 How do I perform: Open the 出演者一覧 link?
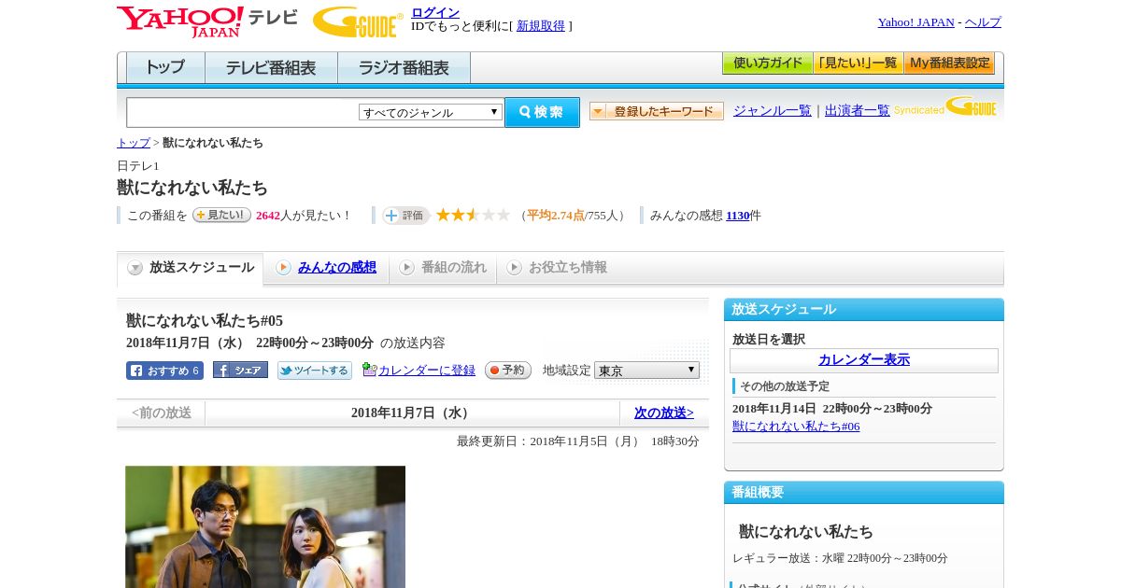point(858,111)
